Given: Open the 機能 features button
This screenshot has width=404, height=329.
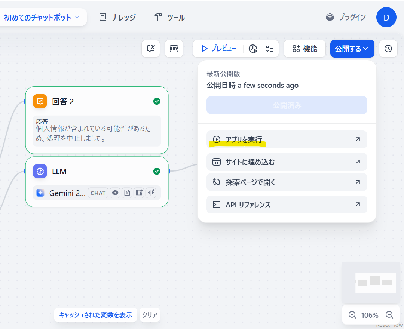Looking at the screenshot, I should tap(304, 49).
